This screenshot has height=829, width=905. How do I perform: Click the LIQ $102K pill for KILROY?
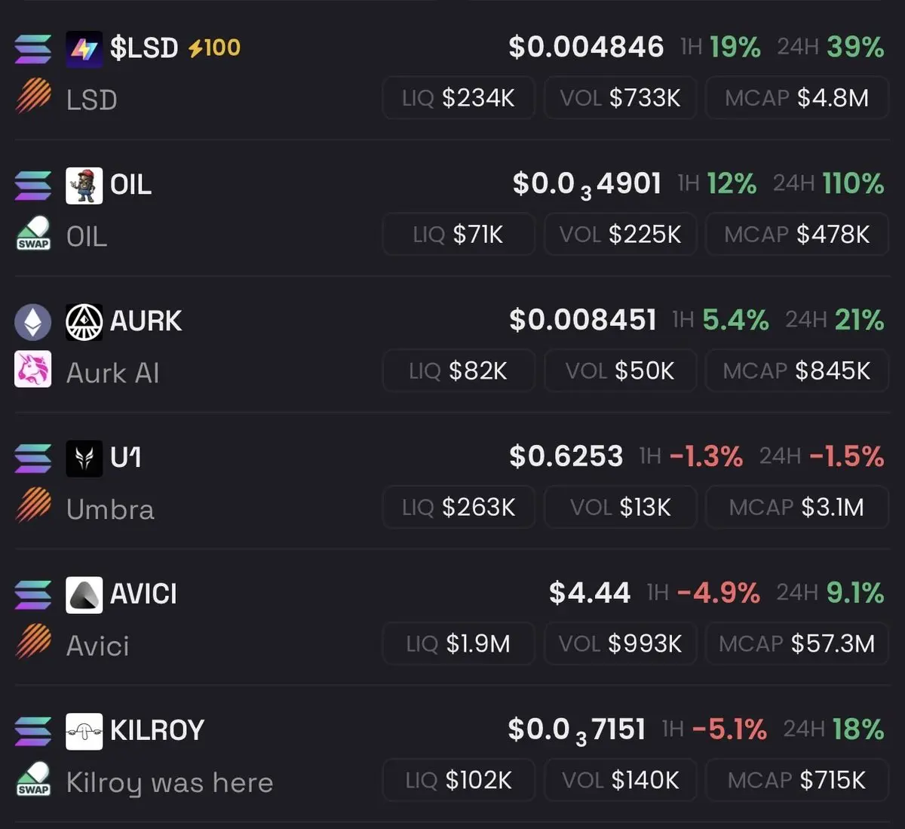(459, 780)
